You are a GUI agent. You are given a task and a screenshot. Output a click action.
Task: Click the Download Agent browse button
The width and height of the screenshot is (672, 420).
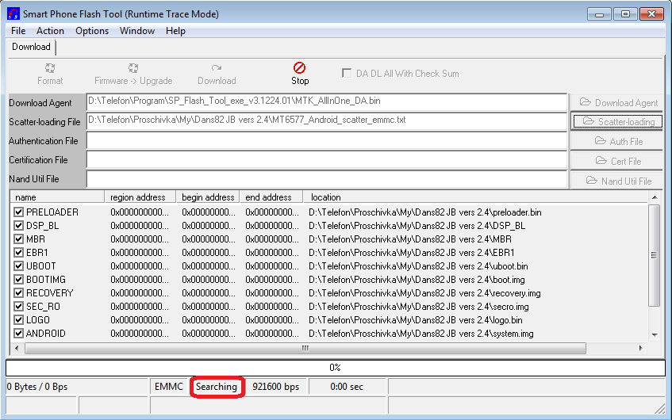coord(616,103)
